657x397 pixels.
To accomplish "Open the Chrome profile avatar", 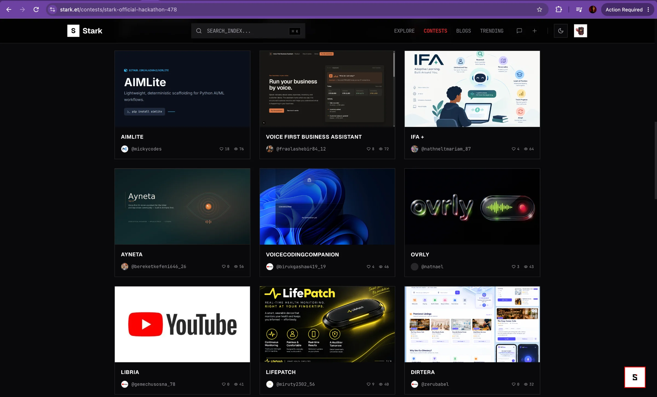I will 593,10.
